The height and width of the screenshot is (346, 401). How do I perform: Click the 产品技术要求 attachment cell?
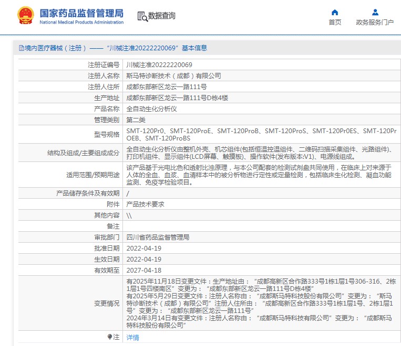click(x=145, y=204)
